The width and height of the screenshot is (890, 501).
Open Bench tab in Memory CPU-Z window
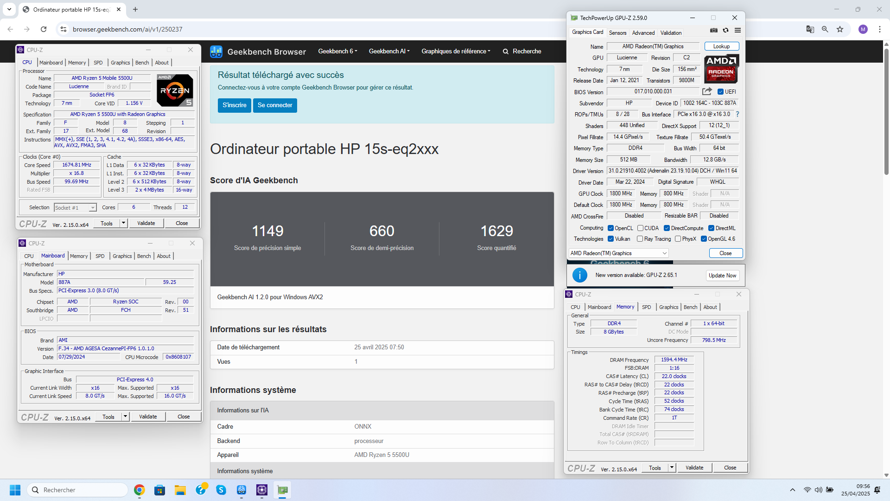(x=690, y=307)
